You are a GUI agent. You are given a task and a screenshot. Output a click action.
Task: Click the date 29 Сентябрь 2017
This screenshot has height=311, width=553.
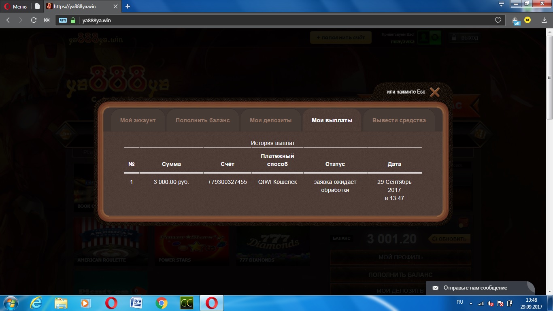(x=394, y=186)
